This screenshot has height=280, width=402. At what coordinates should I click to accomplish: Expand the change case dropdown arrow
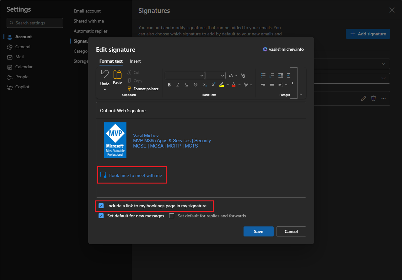pos(236,75)
